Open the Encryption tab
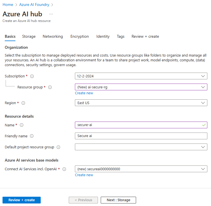211x206 pixels. click(79, 37)
